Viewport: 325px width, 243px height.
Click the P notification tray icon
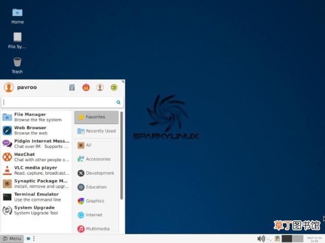pos(277,238)
